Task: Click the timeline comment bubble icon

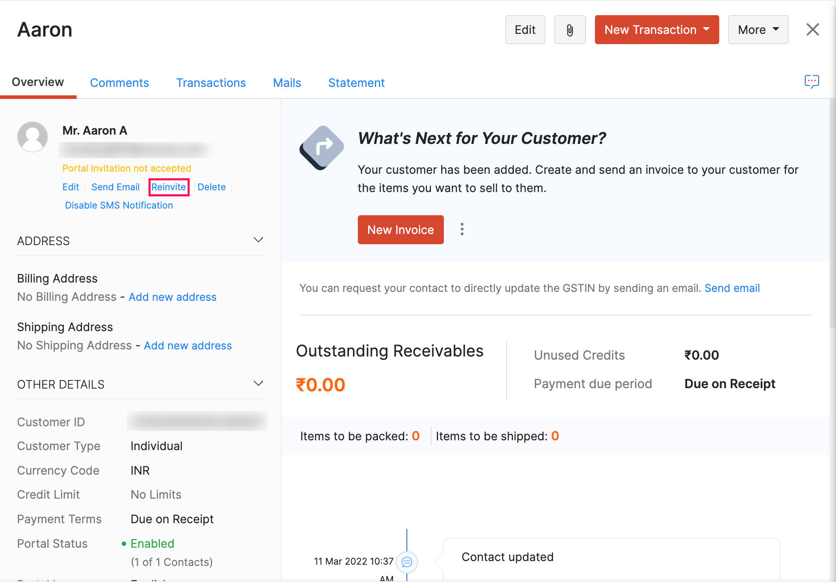Action: (x=406, y=562)
